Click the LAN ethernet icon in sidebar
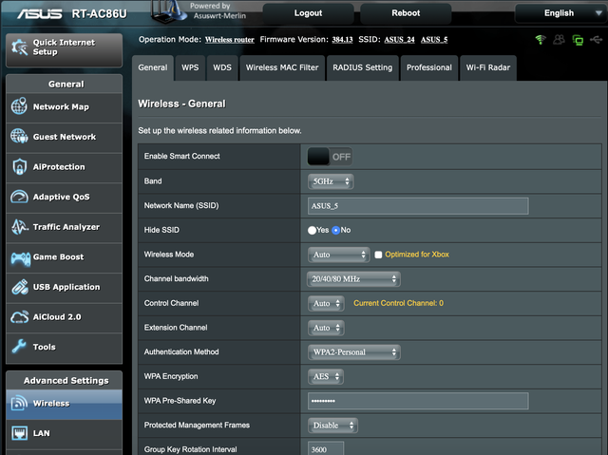 (19, 433)
